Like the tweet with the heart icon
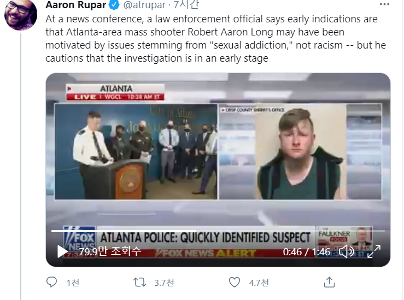Image resolution: width=404 pixels, height=300 pixels. (x=235, y=282)
